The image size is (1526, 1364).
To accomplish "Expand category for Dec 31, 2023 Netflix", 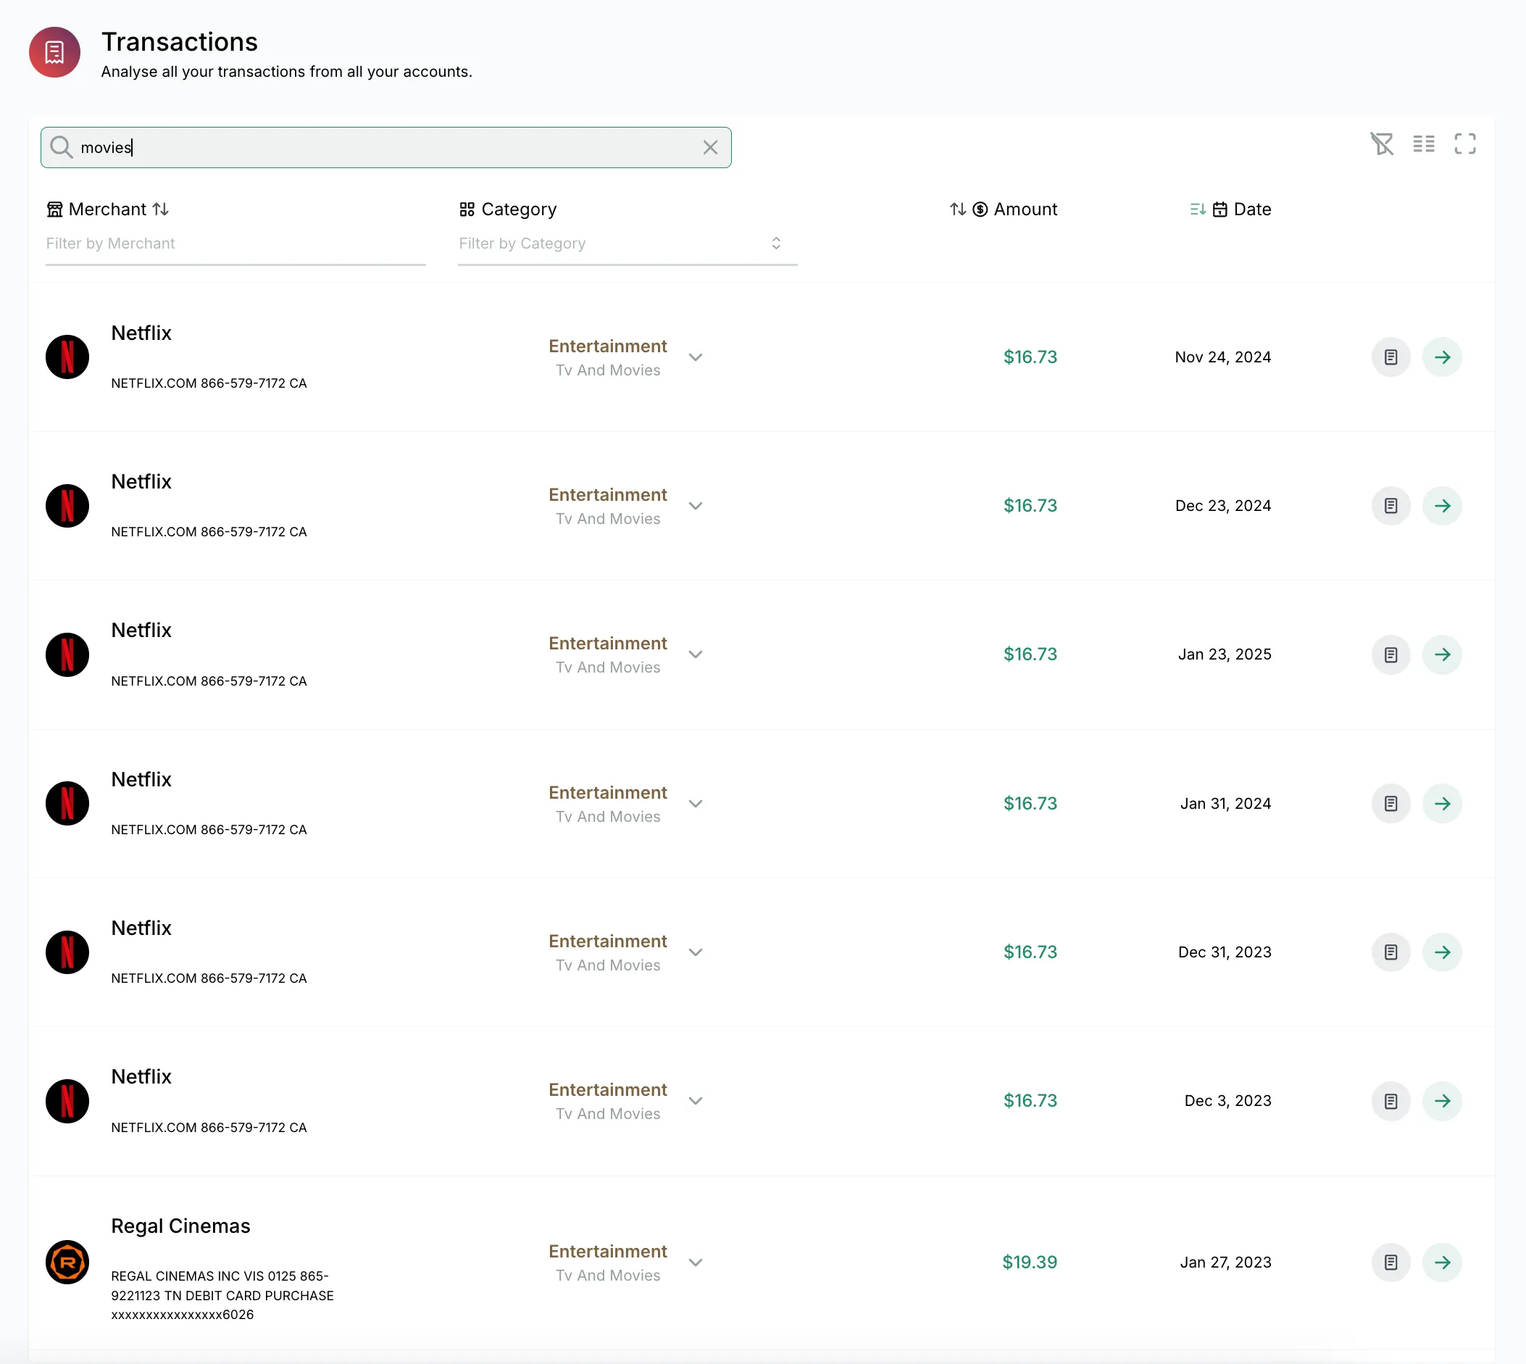I will [x=695, y=952].
